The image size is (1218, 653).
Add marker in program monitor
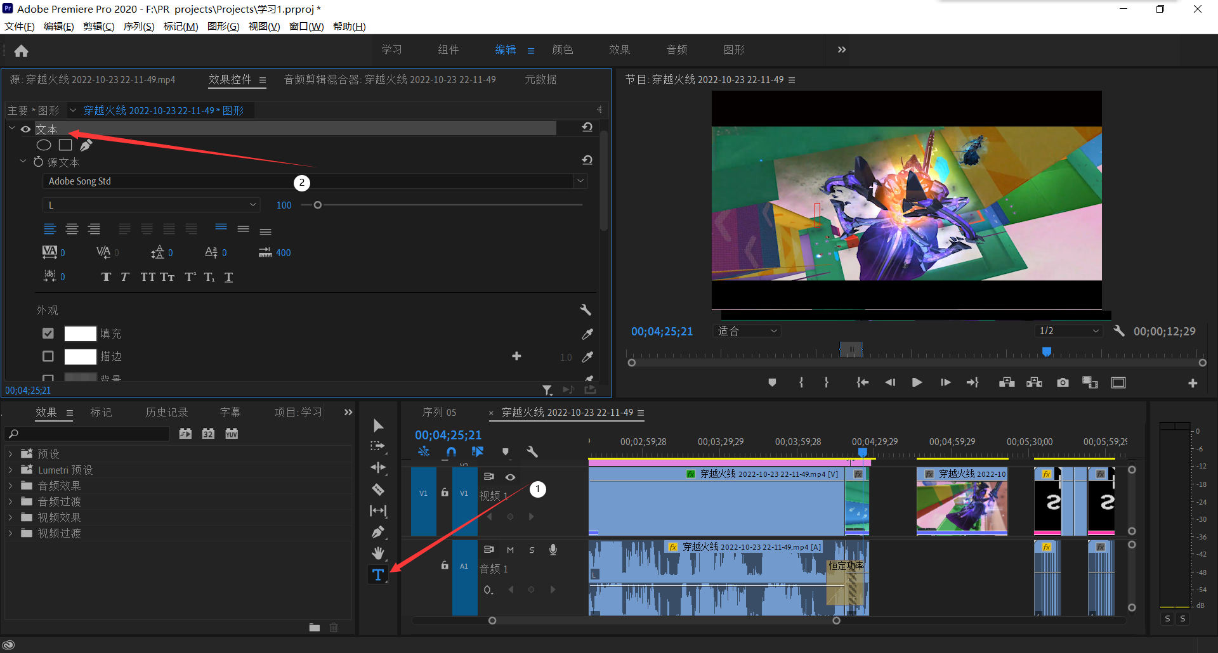(x=772, y=382)
